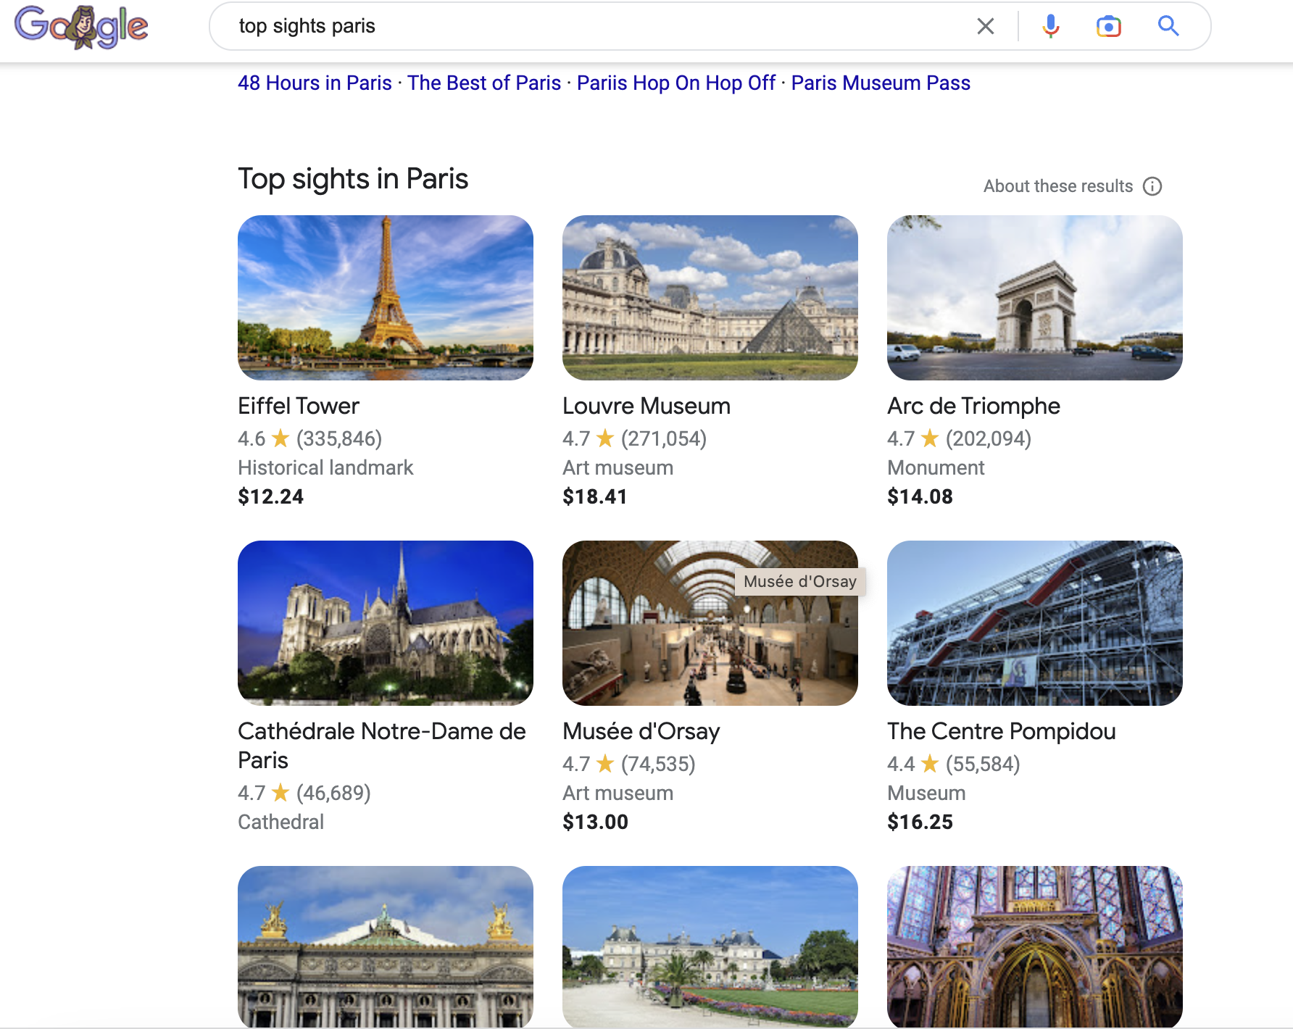Image resolution: width=1293 pixels, height=1029 pixels.
Task: Follow The Best of Paris link
Action: pyautogui.click(x=486, y=83)
